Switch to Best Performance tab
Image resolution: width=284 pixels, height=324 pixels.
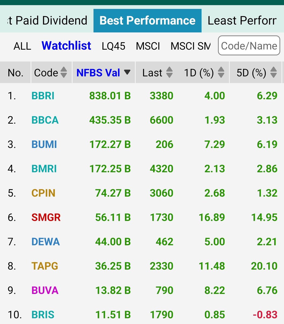click(148, 21)
